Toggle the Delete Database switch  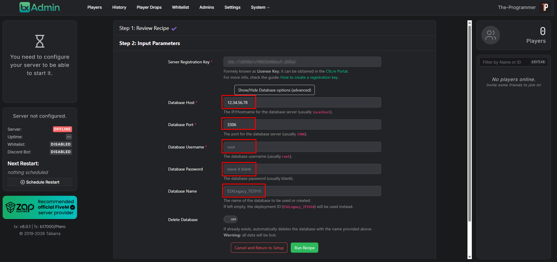(230, 219)
